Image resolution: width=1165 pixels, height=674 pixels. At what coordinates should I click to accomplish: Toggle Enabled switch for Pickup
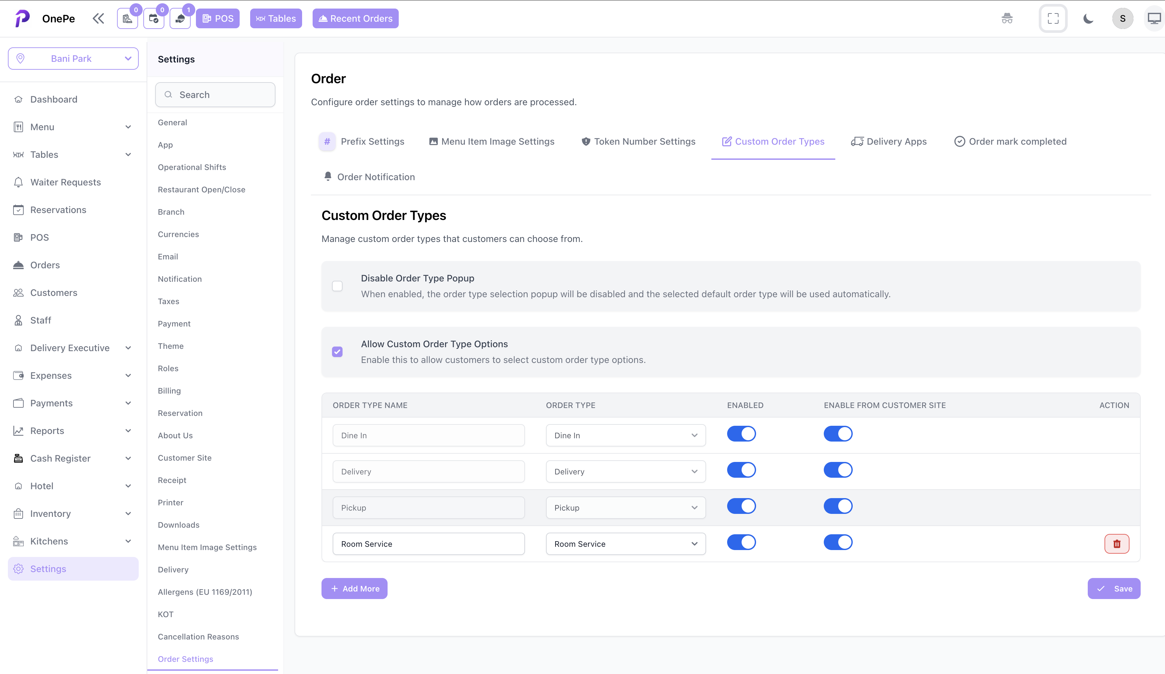741,506
